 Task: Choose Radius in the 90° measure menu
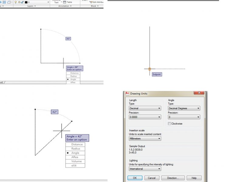73,76
